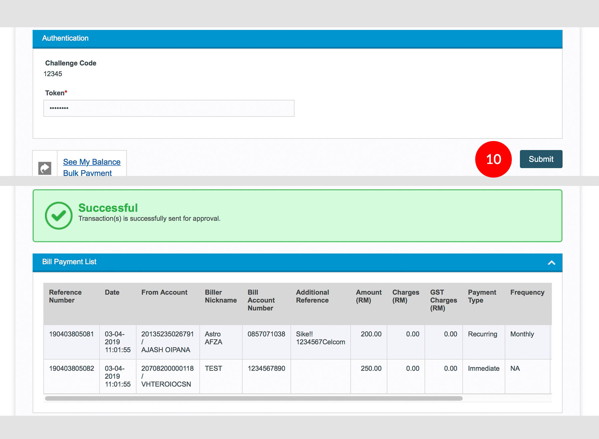Click the Authentication panel header
Screen dimensions: 599x439
(x=297, y=39)
